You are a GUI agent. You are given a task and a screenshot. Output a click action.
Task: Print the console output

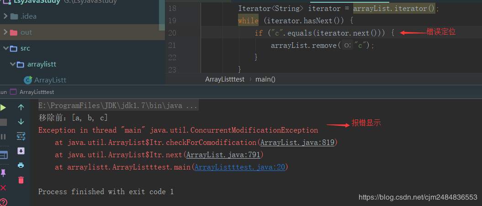21,165
